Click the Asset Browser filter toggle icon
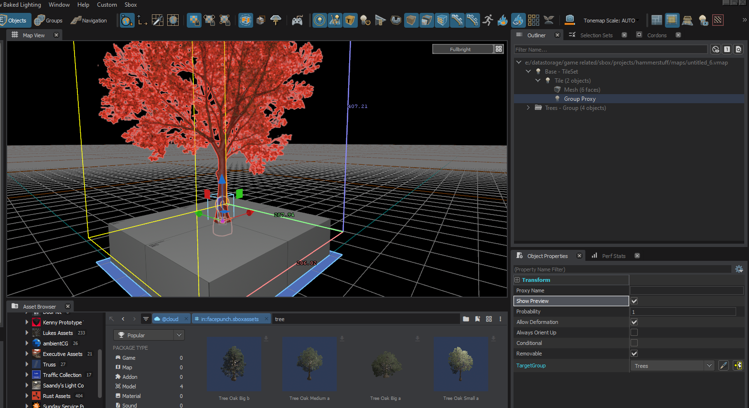The height and width of the screenshot is (408, 749). coord(146,319)
